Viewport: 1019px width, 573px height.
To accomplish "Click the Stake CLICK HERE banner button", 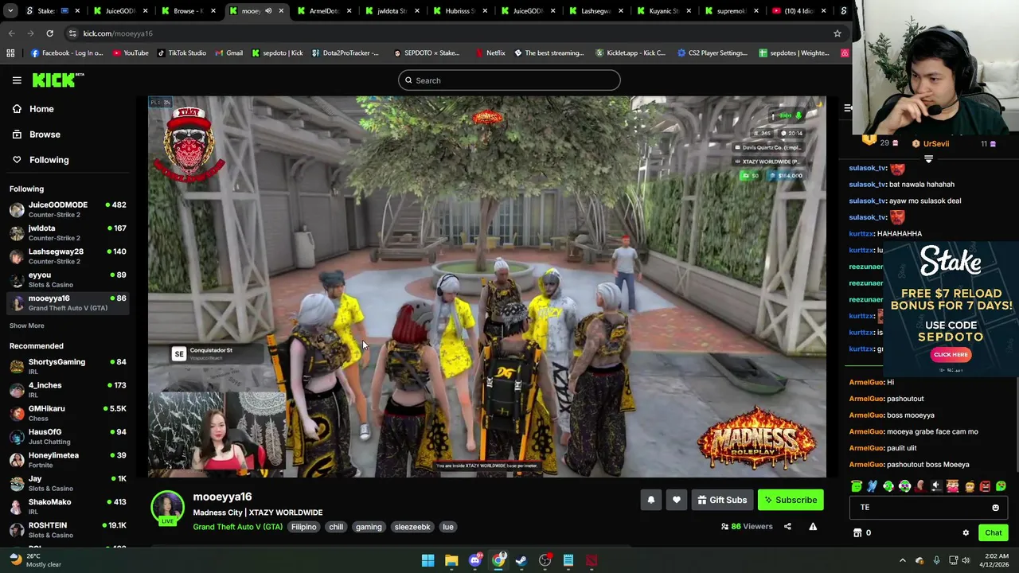I will click(951, 355).
